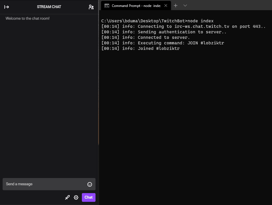
Task: Click the 'Executing command: JOIN #lobziktr' line
Action: click(163, 43)
